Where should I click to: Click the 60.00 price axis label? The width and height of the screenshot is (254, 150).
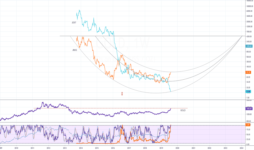pos(248,77)
